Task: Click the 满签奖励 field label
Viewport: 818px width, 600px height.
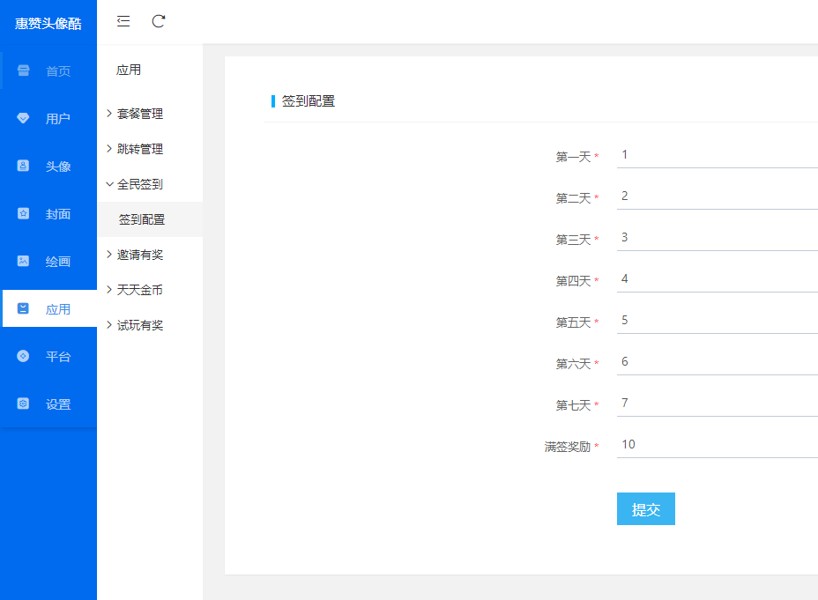Action: tap(568, 447)
